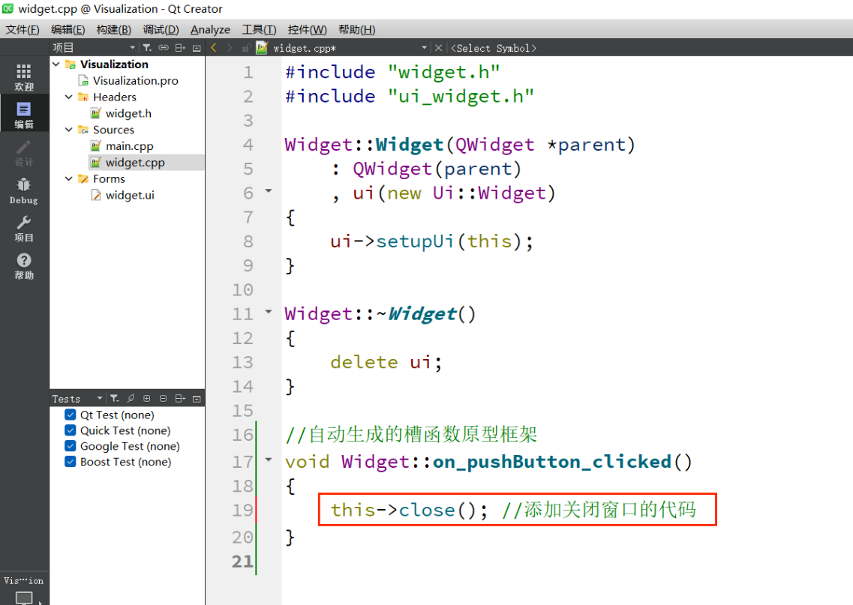Screen dimensions: 853x605
Task: Switch to the 欢迎 welcome mode
Action: click(24, 77)
